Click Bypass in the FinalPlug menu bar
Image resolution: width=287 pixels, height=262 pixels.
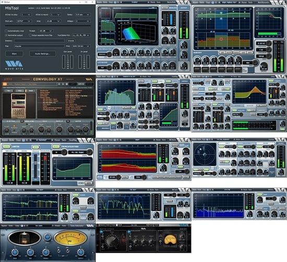(x=5, y=140)
